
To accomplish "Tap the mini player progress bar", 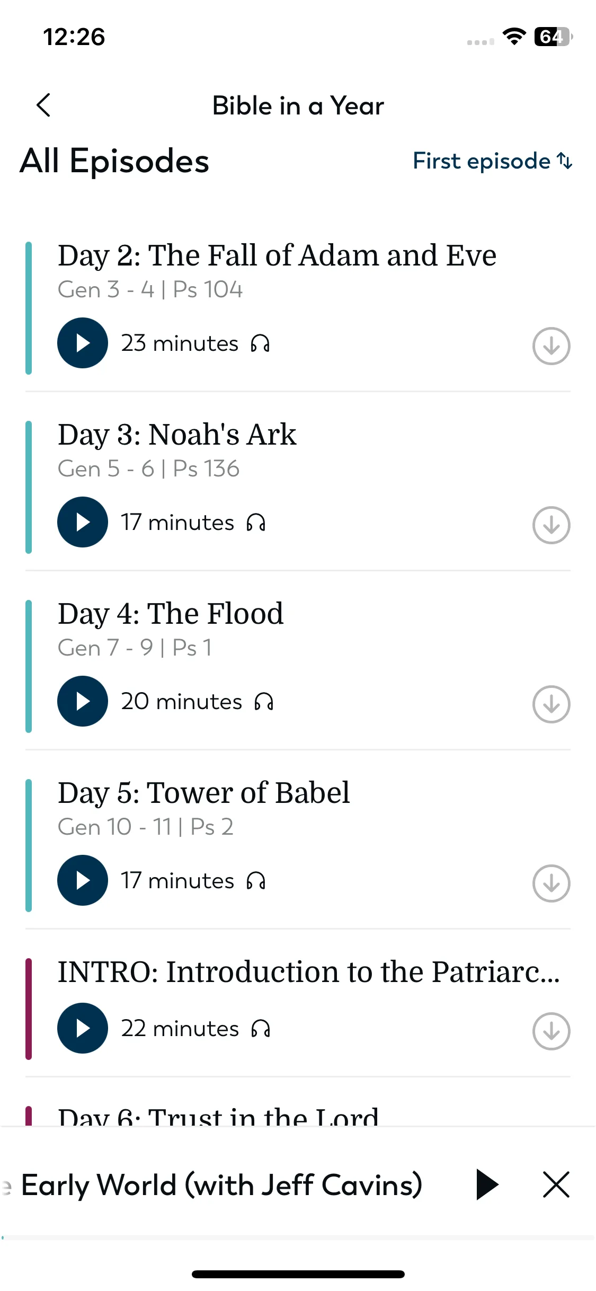I will pos(298,1237).
